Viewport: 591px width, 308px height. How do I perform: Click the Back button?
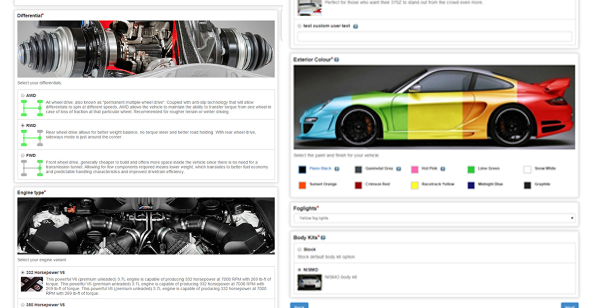click(299, 305)
